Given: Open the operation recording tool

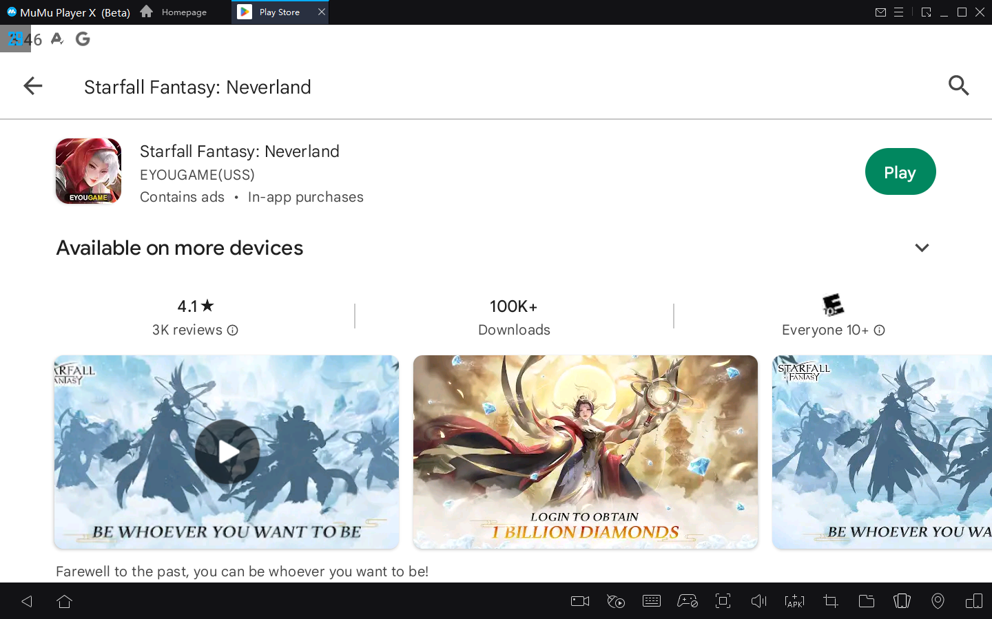Looking at the screenshot, I should click(616, 601).
